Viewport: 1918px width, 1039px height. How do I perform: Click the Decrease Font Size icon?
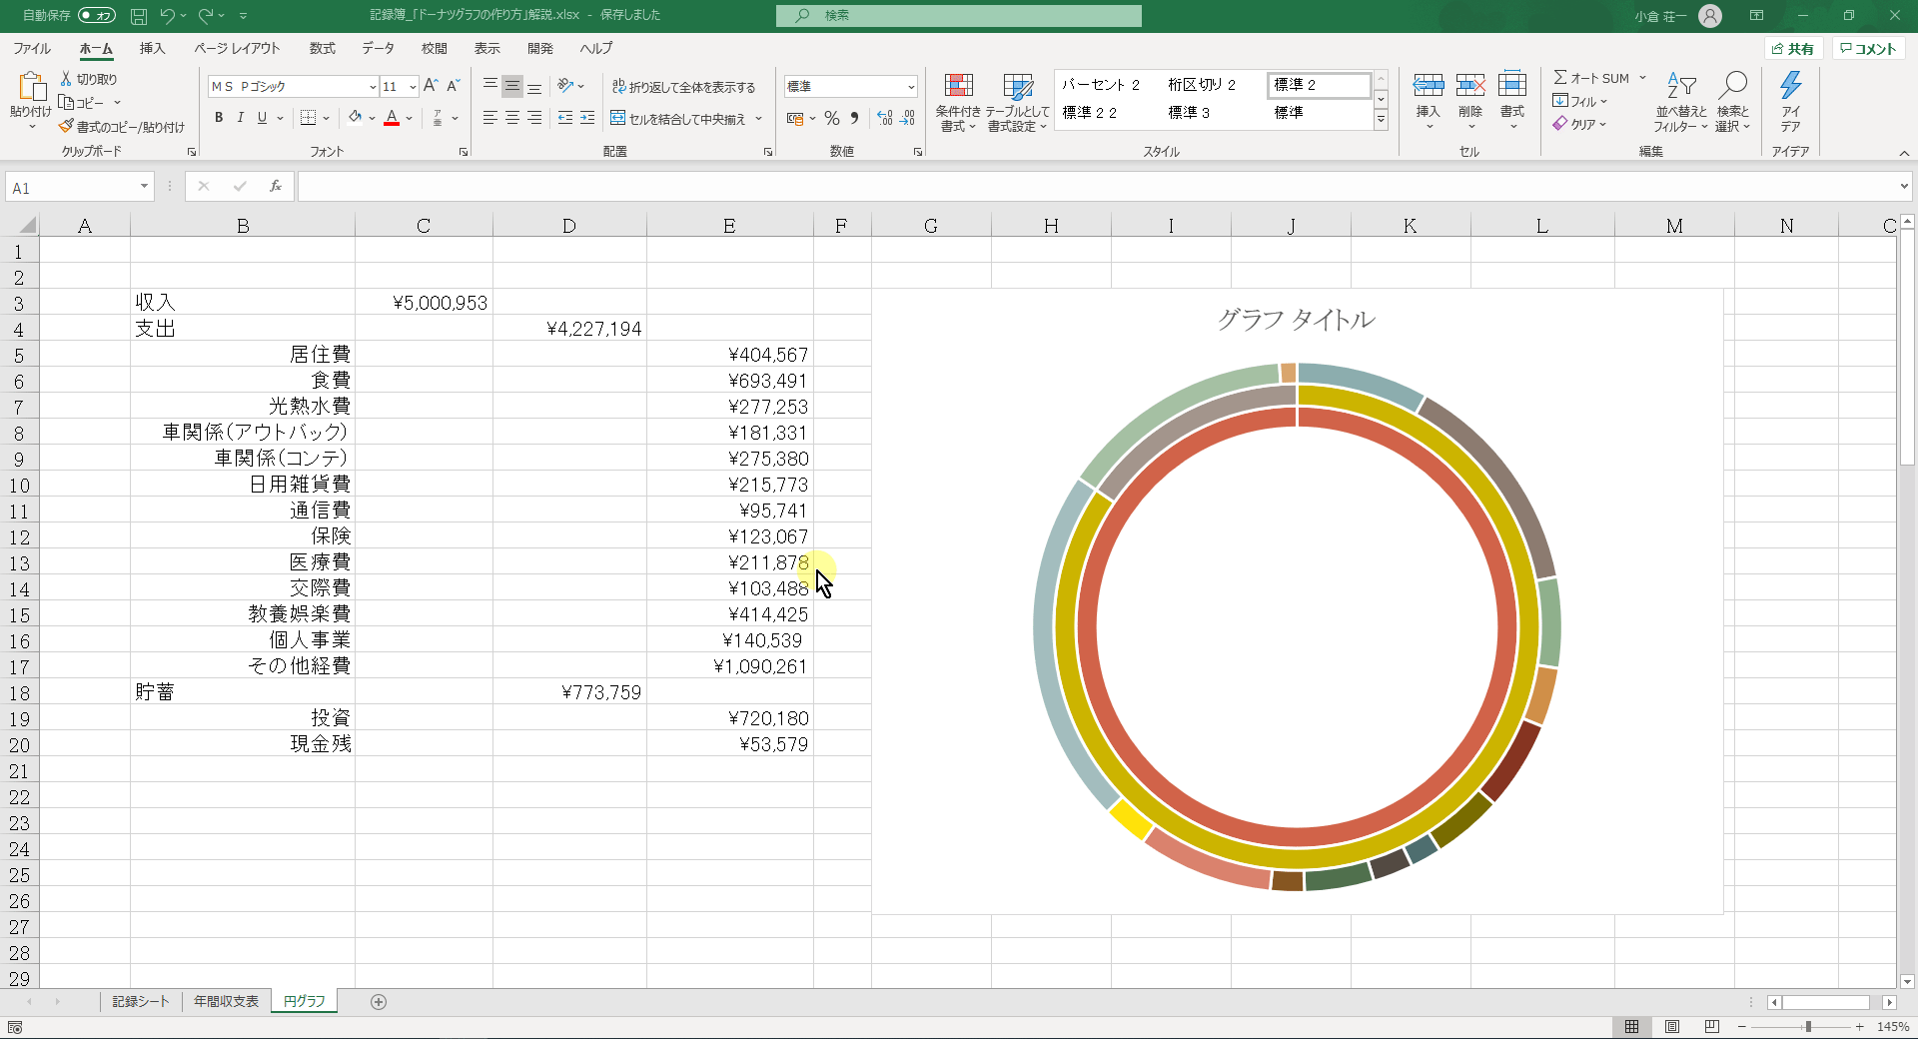pos(453,86)
